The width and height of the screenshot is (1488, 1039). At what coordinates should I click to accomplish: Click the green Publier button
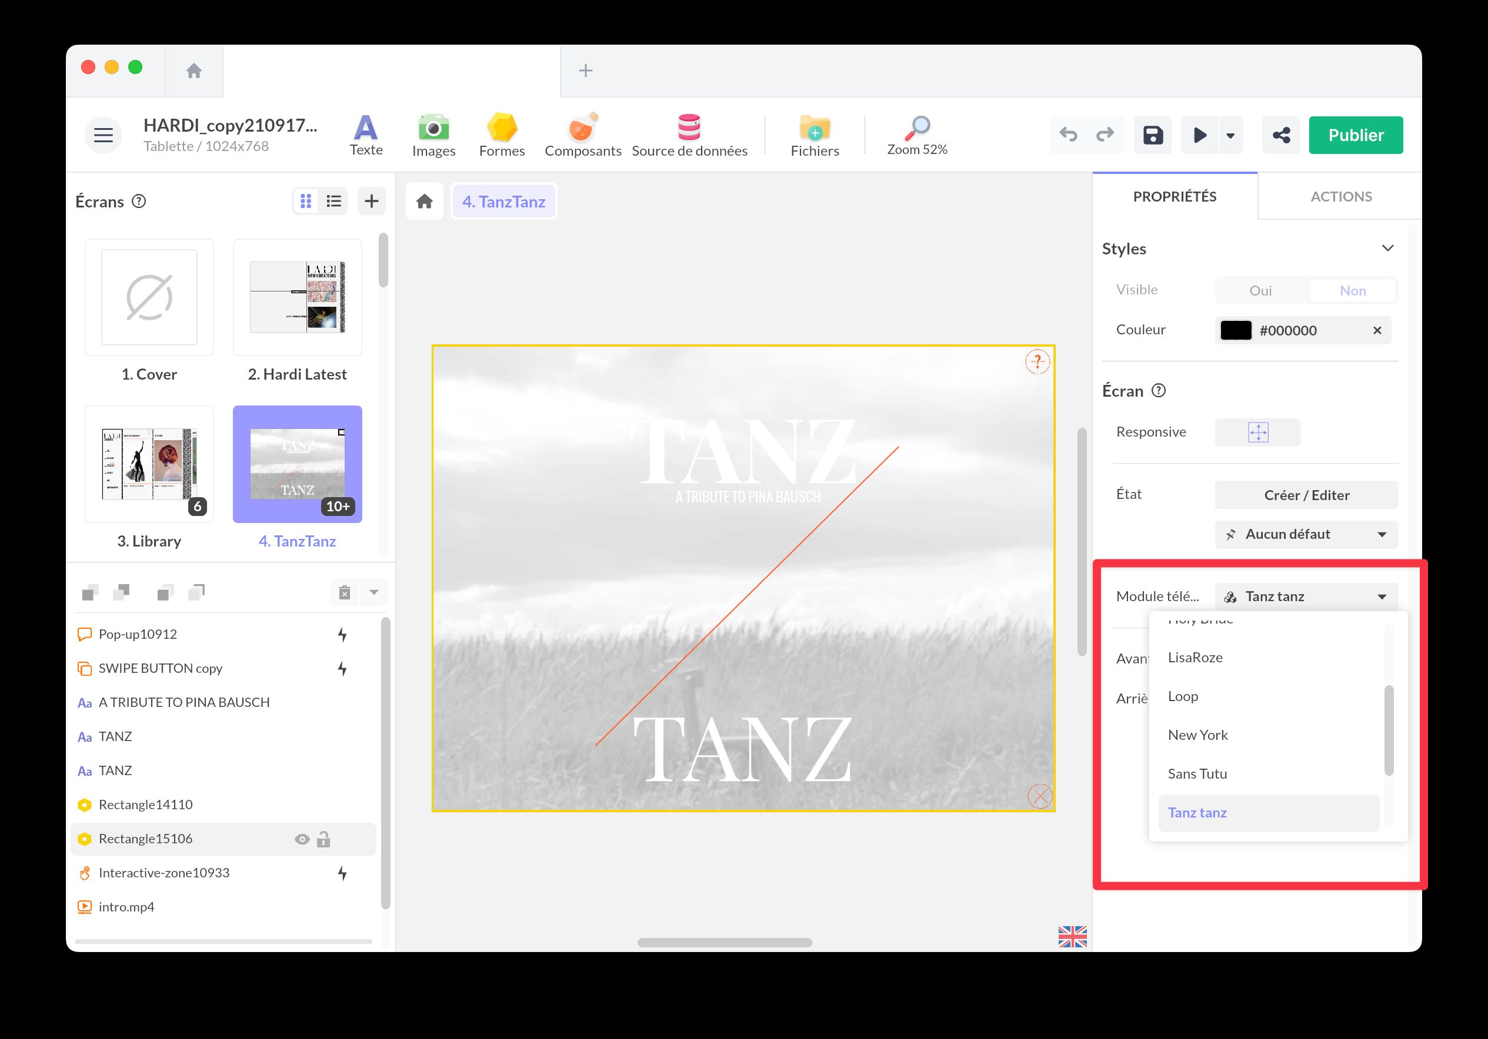tap(1355, 135)
